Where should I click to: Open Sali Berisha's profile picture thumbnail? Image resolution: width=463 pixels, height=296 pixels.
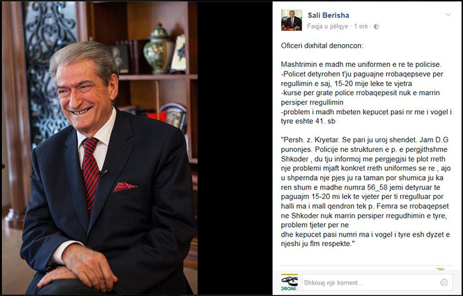coord(291,20)
